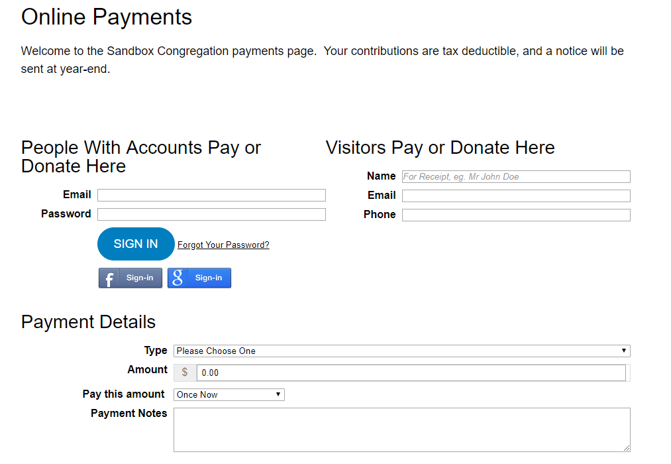Click the visitor Phone field

pyautogui.click(x=516, y=215)
